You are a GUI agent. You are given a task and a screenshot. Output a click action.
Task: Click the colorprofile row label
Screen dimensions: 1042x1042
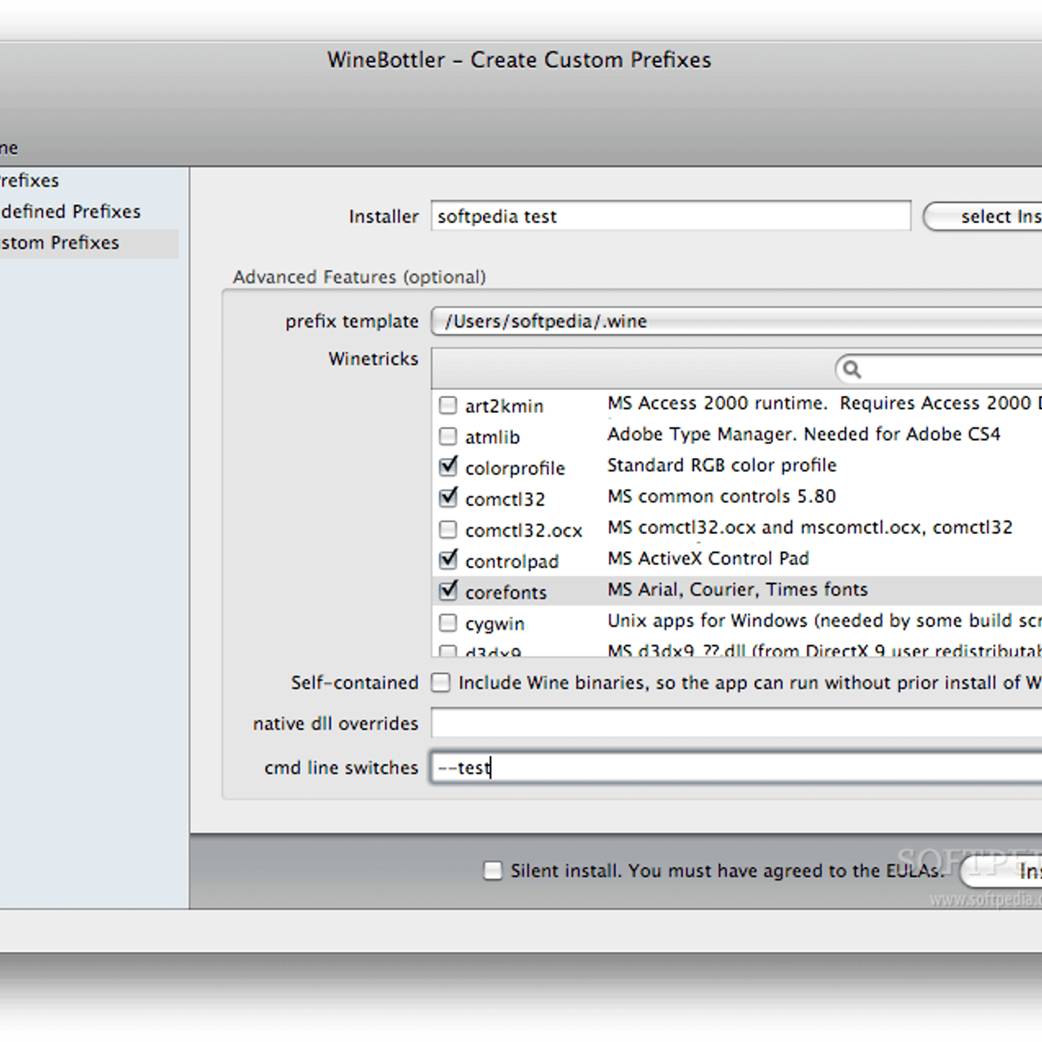click(x=515, y=468)
